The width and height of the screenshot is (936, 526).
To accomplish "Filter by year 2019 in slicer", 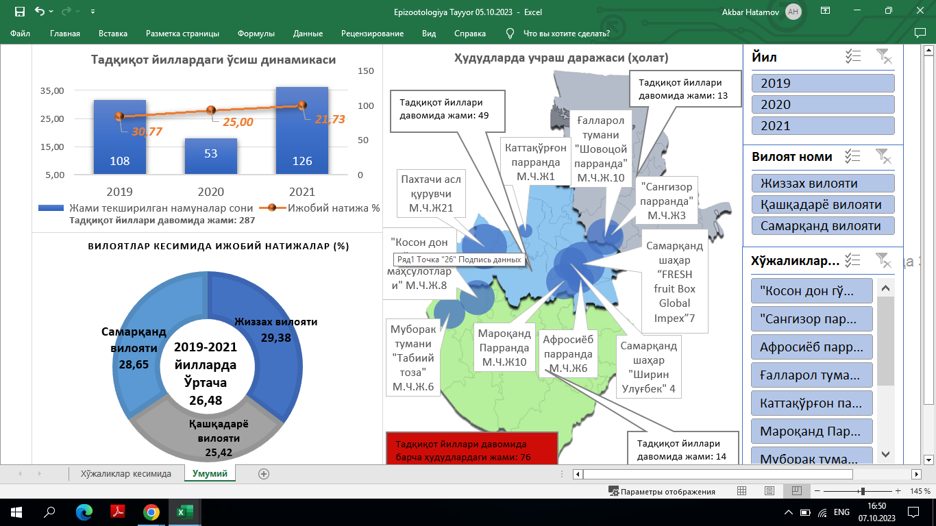I will click(823, 83).
